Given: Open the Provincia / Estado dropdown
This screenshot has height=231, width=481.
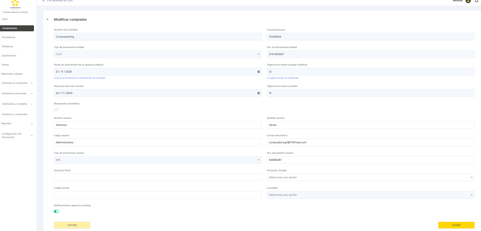Looking at the screenshot, I should [370, 177].
